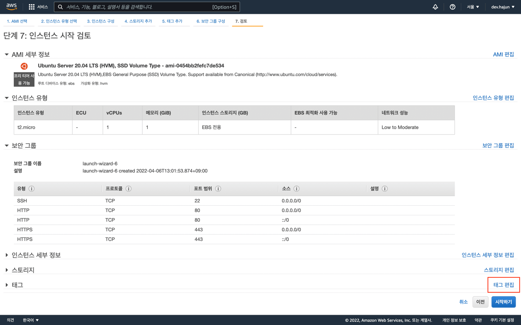Open the 서울 region dropdown
Viewport: 521px width, 325px height.
pos(473,7)
